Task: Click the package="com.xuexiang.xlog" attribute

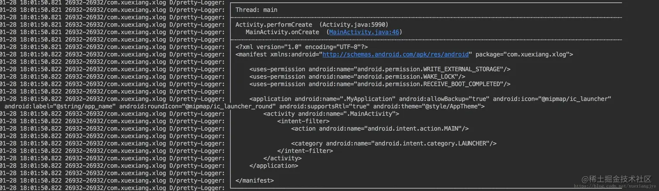Action: tap(523, 54)
